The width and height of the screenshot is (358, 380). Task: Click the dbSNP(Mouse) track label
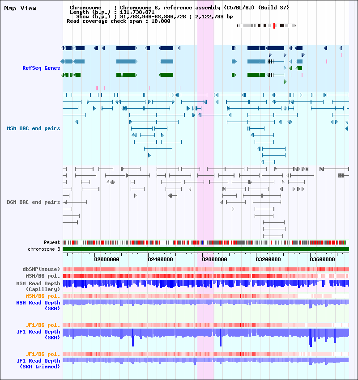click(x=41, y=269)
